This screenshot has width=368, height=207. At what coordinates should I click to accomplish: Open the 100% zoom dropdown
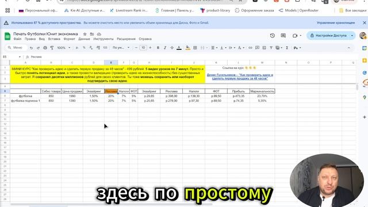[x=64, y=48]
